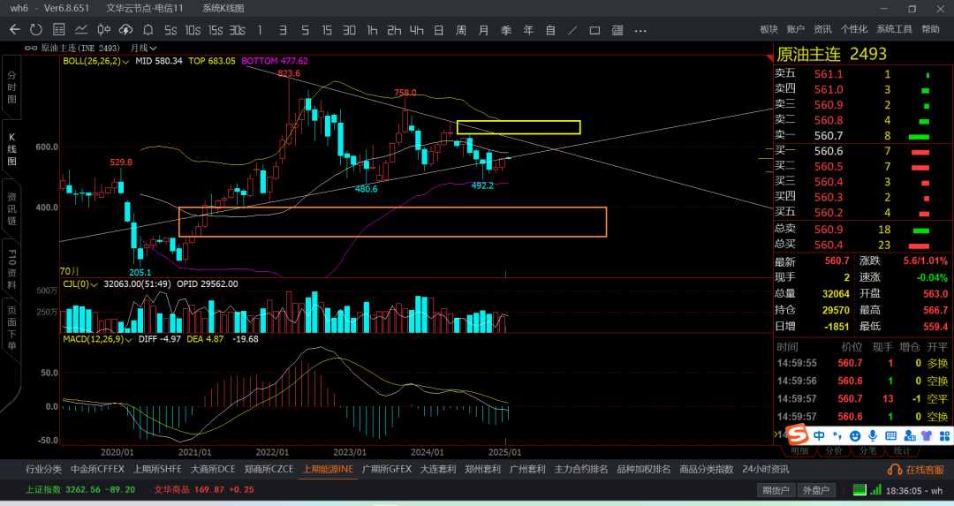The width and height of the screenshot is (954, 506).
Task: Switch to 中金所CFFEX tab
Action: click(97, 470)
